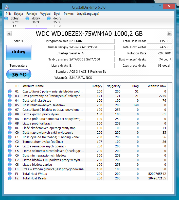Image resolution: width=179 pixels, height=200 pixels.
Task: Click status orb for attribute F2
Action: pos(10,178)
